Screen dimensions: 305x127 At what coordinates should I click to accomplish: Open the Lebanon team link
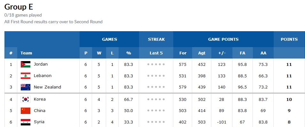[43, 75]
